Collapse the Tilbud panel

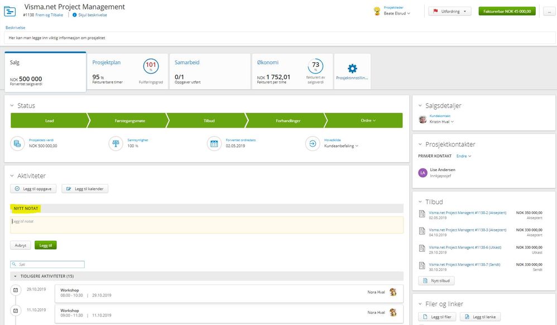(420, 202)
